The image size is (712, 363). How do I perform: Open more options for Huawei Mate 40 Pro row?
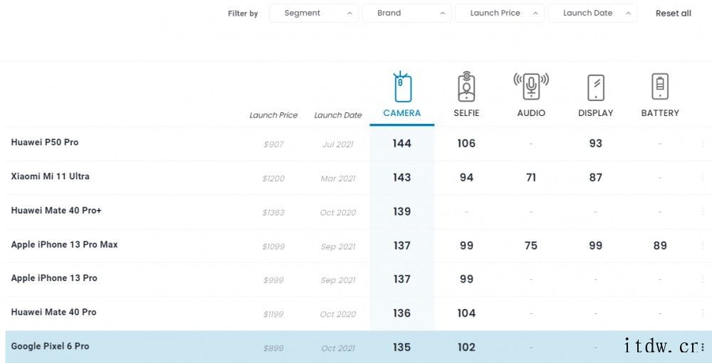pos(703,313)
